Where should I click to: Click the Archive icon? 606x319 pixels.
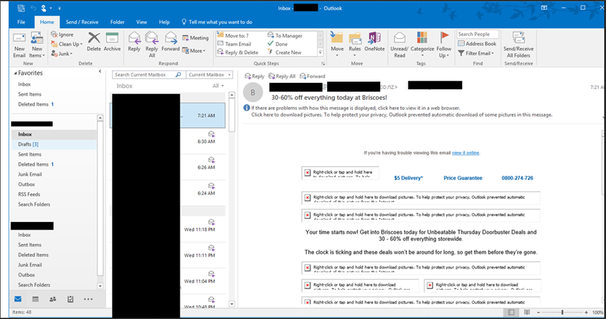tap(112, 38)
